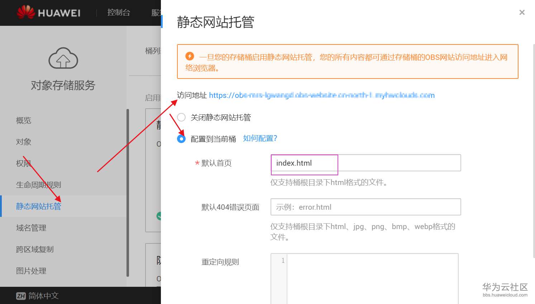This screenshot has height=304, width=535.
Task: Click the default homepage input field
Action: pyautogui.click(x=366, y=163)
